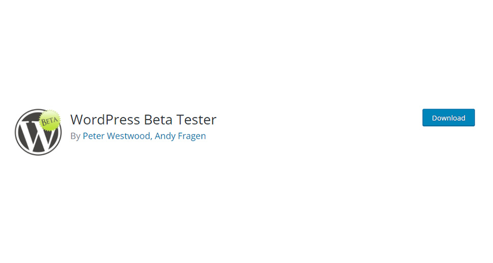Click the word Beta in the heading
The width and height of the screenshot is (493, 263).
click(x=158, y=120)
